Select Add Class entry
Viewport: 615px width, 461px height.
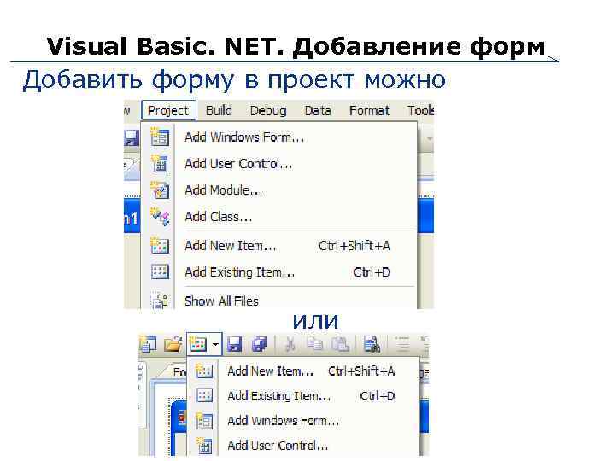tap(278, 217)
